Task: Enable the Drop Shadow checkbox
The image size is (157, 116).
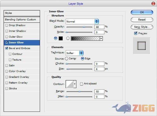Action: tap(7, 25)
